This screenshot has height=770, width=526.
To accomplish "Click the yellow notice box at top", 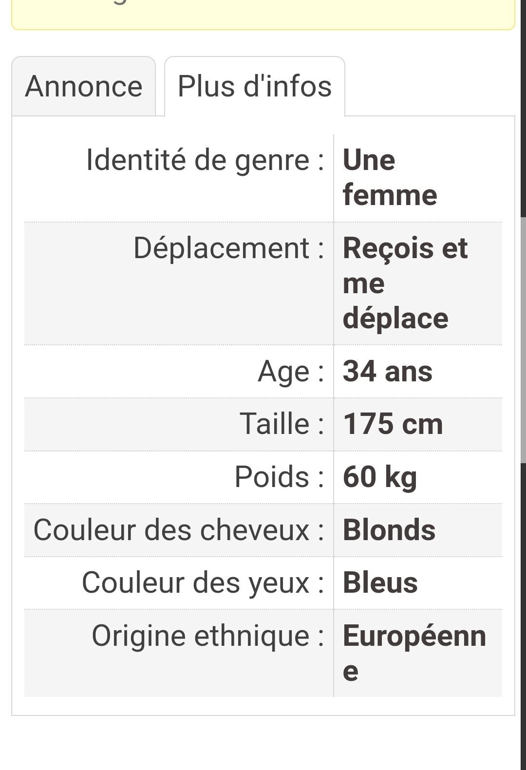I will (263, 15).
